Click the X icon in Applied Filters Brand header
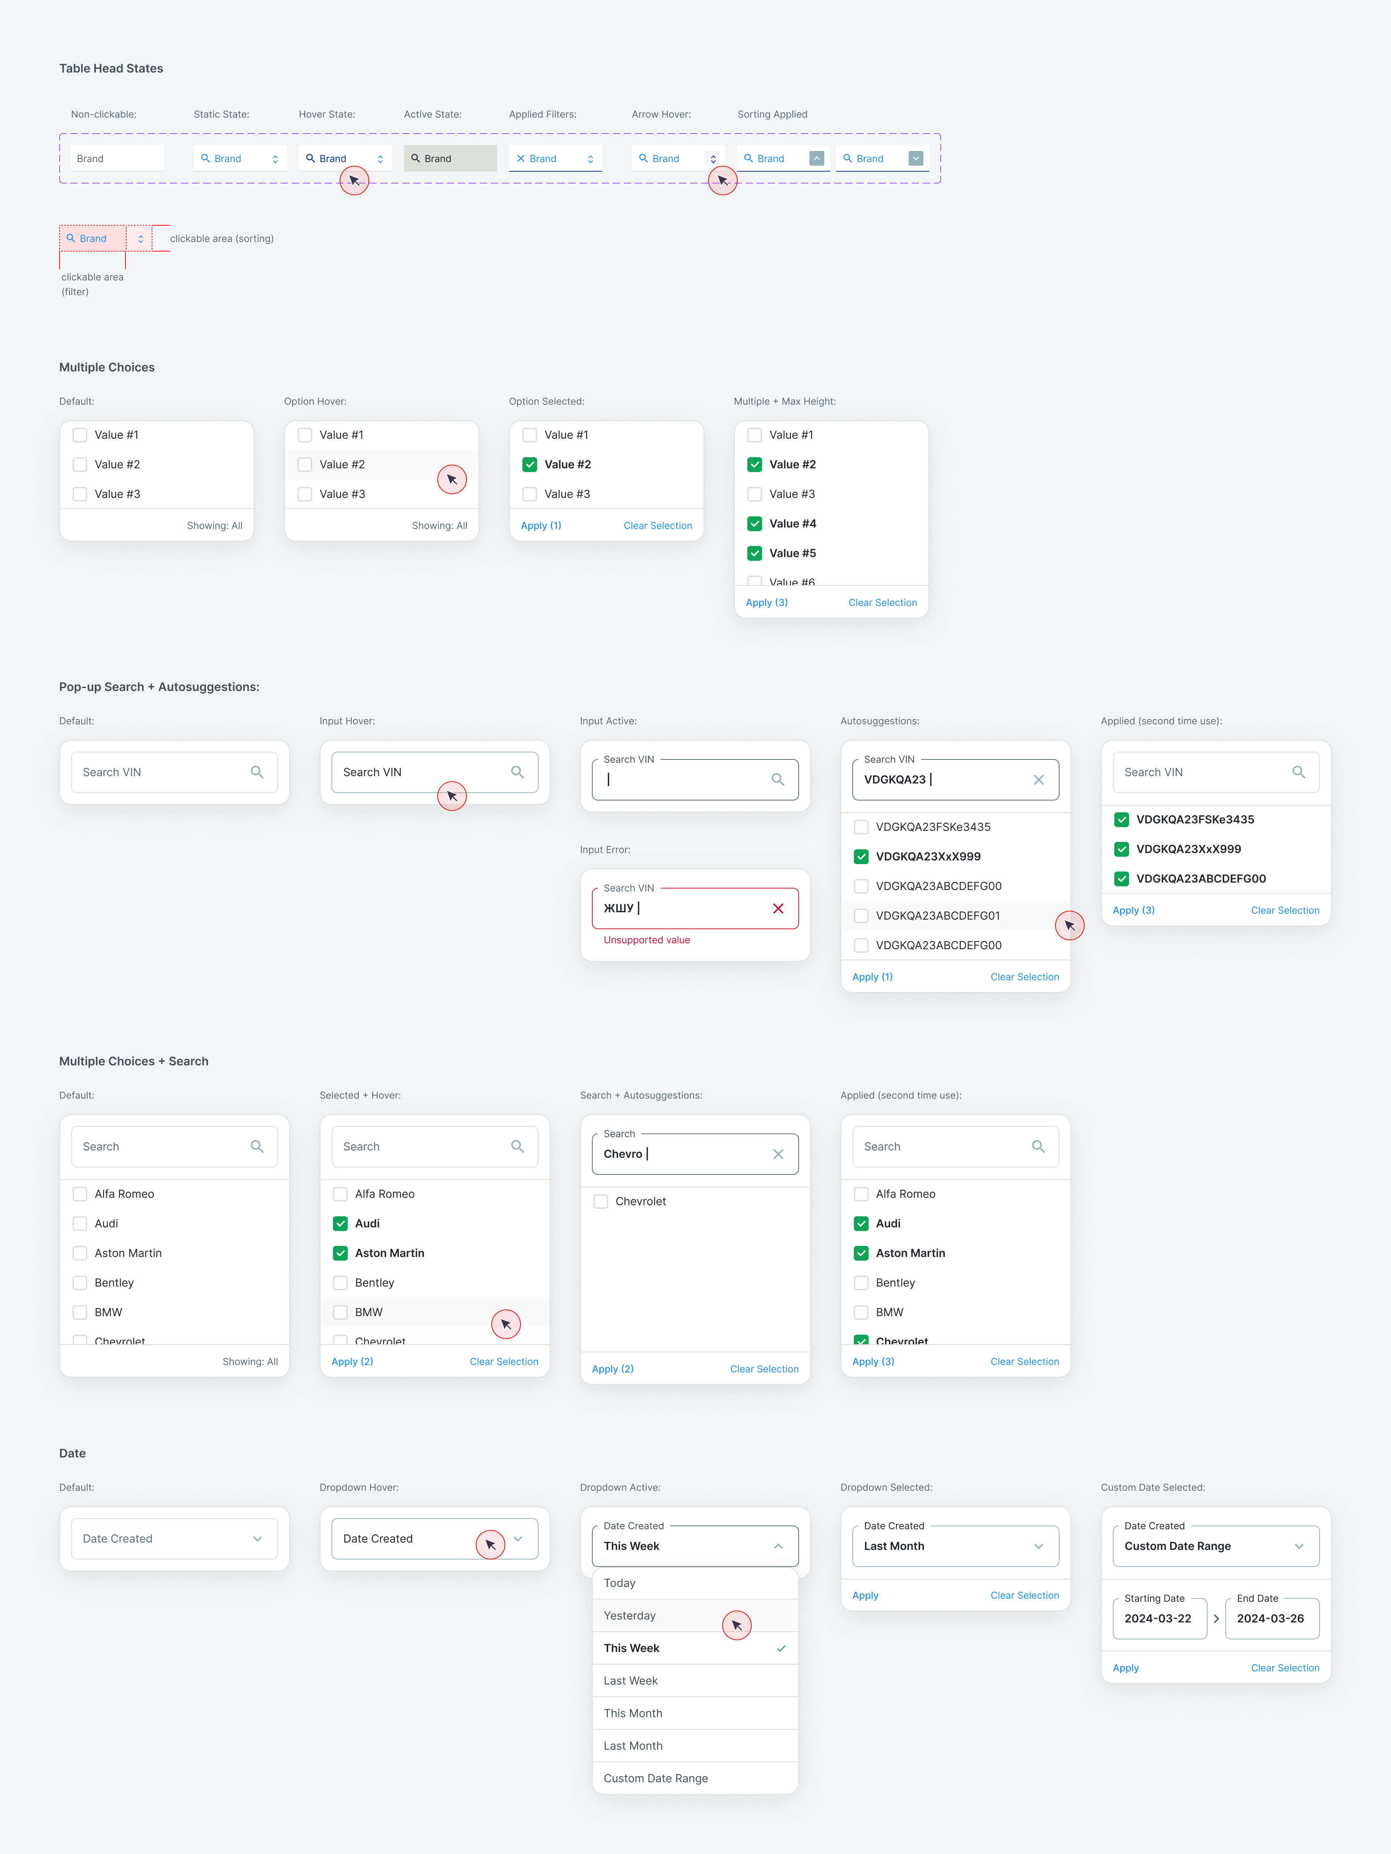The width and height of the screenshot is (1391, 1854). [521, 158]
